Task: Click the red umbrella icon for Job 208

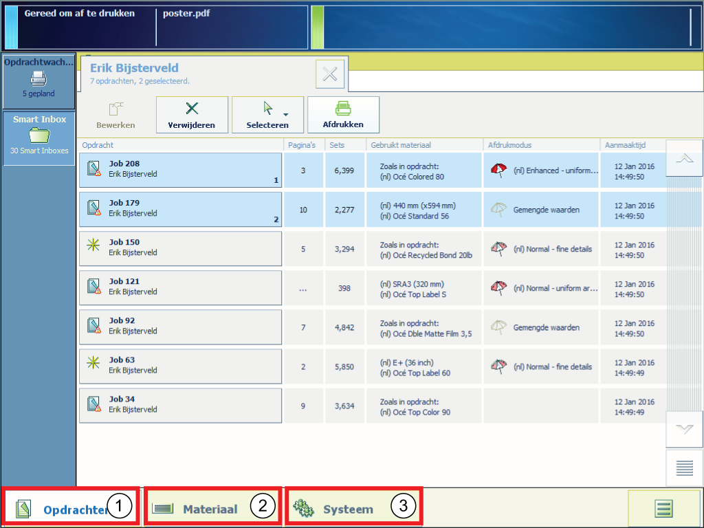Action: click(x=499, y=170)
